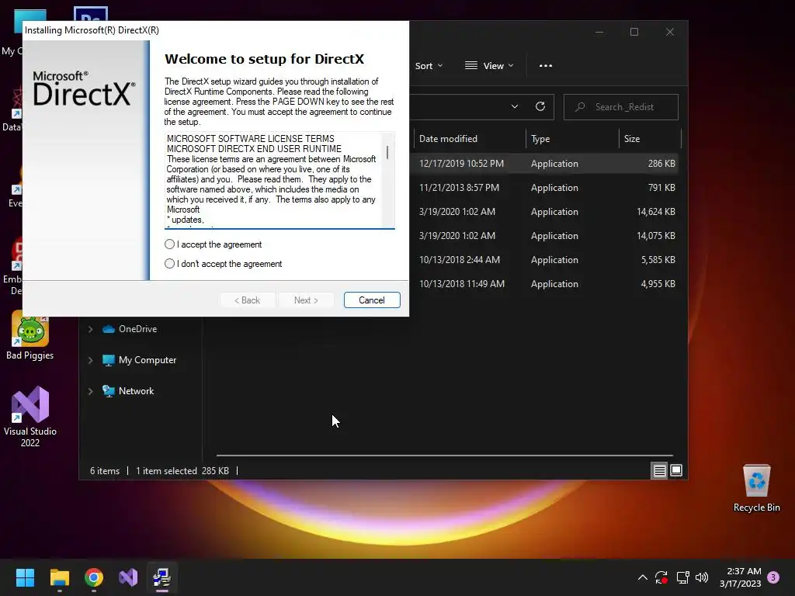This screenshot has width=795, height=596.
Task: Switch to details view in status bar
Action: point(659,471)
